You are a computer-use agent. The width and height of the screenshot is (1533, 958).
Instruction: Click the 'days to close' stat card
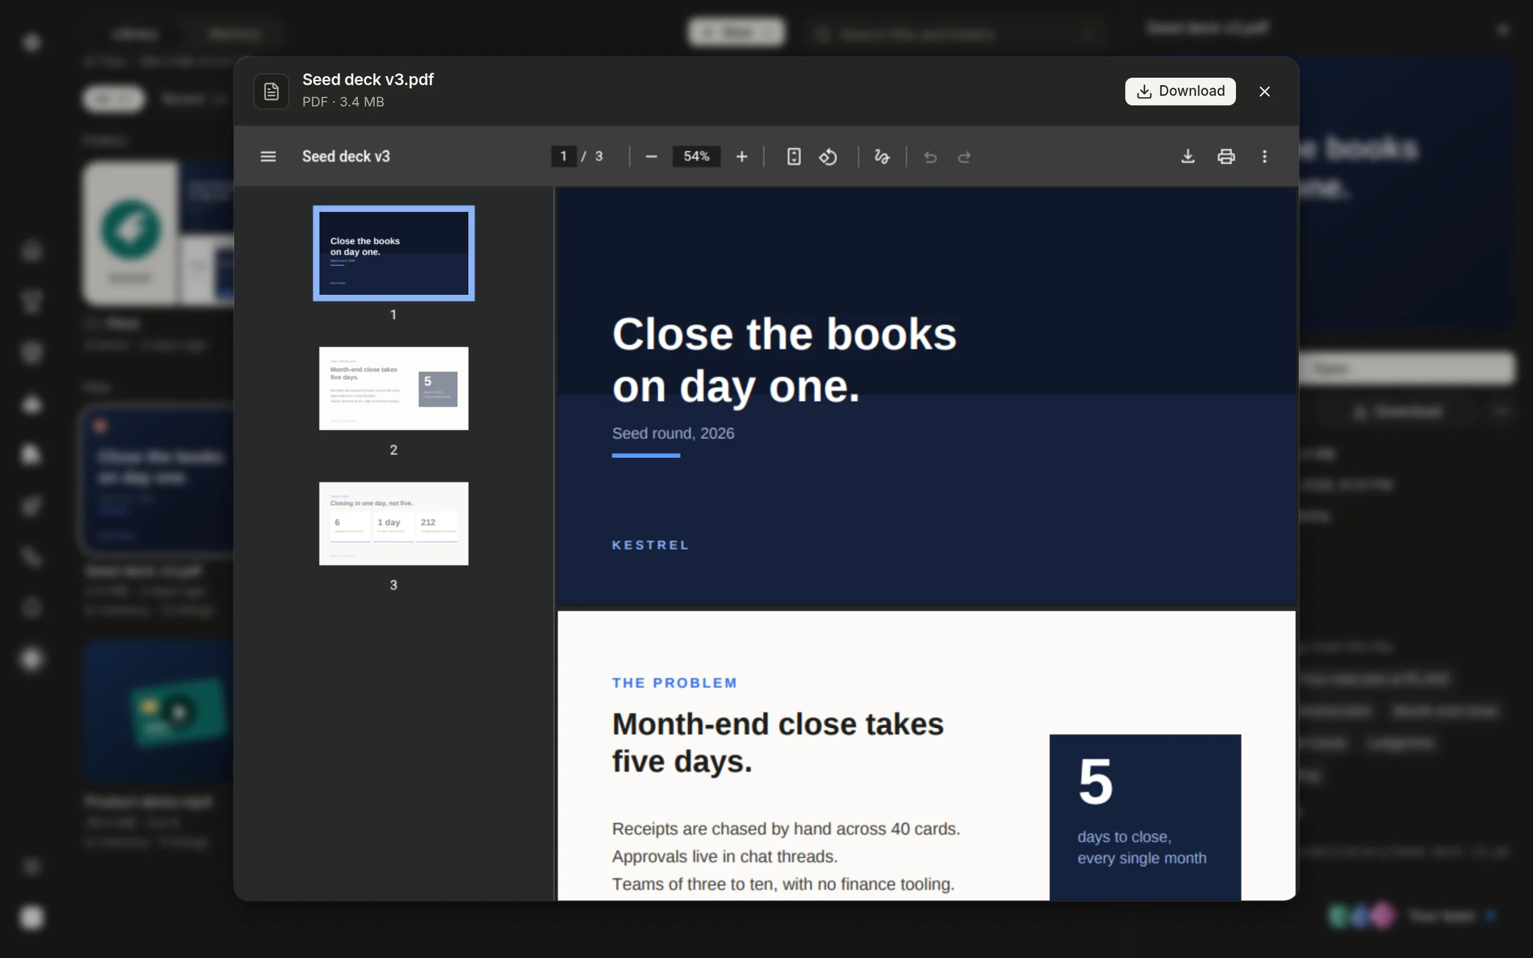[1145, 817]
